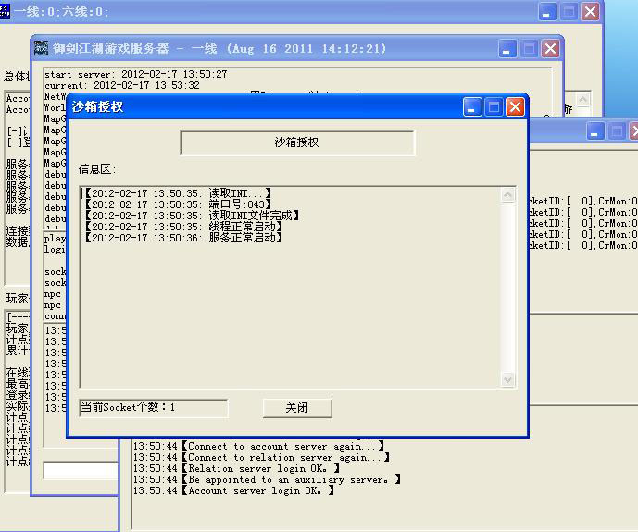The image size is (638, 532).
Task: Minimize the 一线:0;六线:0 window
Action: pos(547,11)
